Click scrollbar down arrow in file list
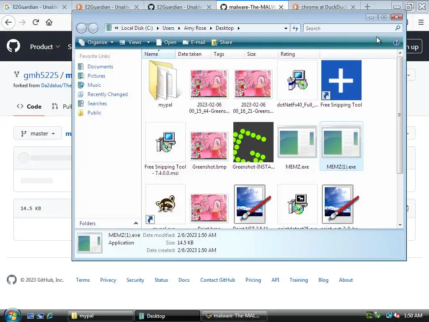The width and height of the screenshot is (429, 322). point(400,225)
